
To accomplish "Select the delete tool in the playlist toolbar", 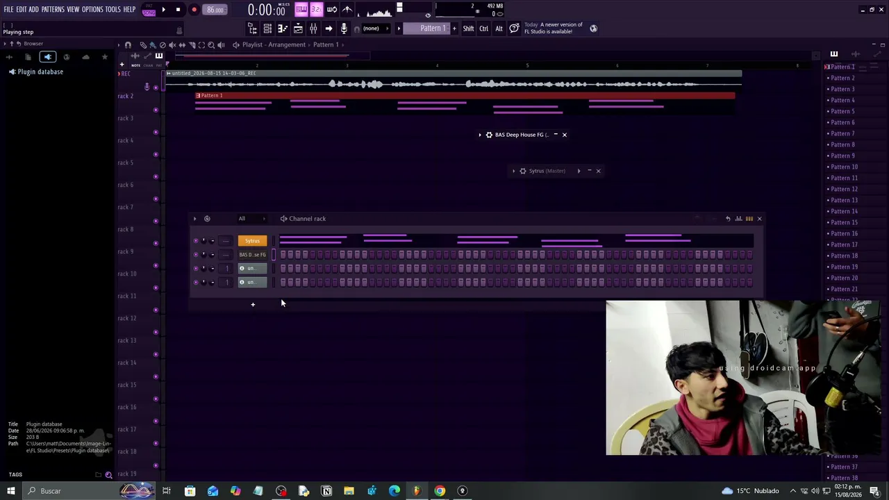I will click(x=163, y=44).
